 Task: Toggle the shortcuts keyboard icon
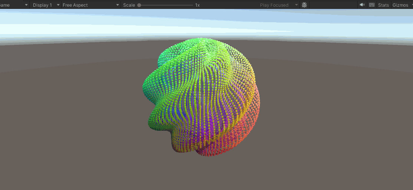(x=372, y=5)
